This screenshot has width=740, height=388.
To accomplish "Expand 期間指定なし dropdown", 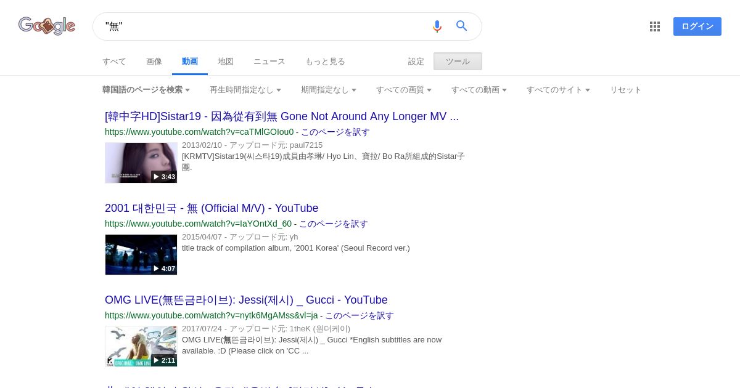I will click(329, 90).
